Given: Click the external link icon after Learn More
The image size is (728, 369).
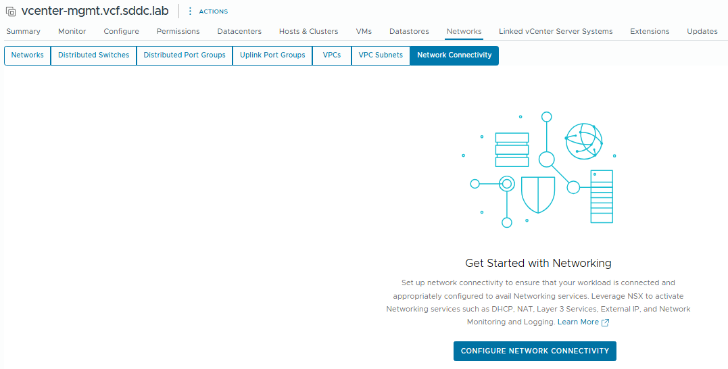Looking at the screenshot, I should coord(606,322).
